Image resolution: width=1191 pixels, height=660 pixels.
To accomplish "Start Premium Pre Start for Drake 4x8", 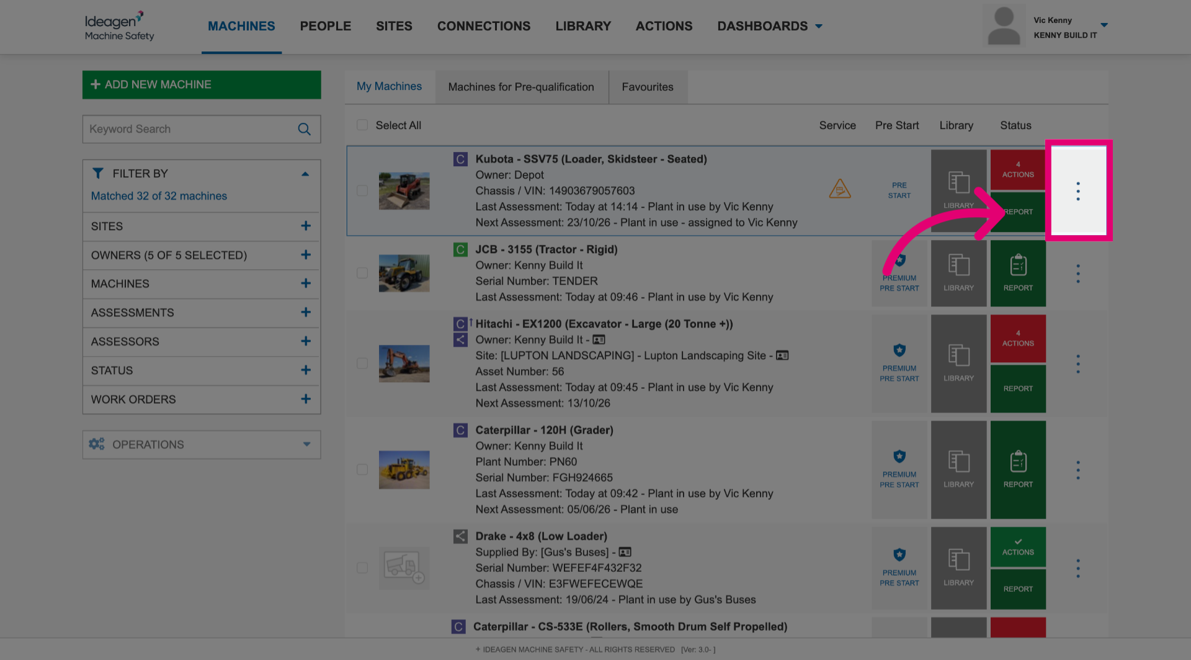I will (899, 568).
